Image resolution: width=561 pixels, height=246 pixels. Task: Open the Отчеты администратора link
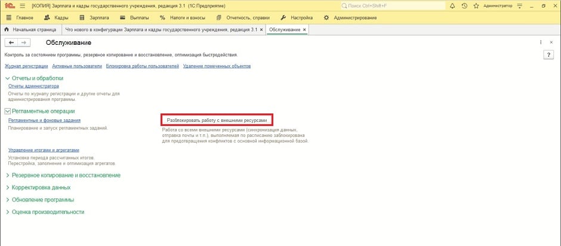(x=33, y=87)
